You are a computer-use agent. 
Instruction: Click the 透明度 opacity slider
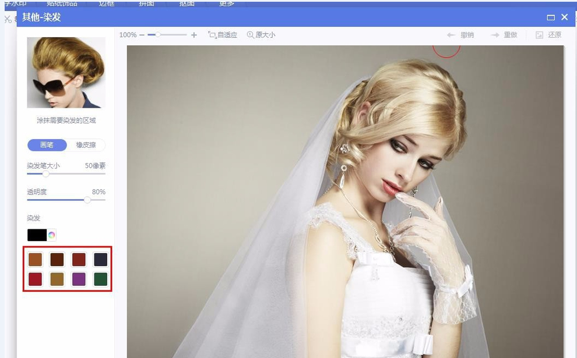pos(66,200)
